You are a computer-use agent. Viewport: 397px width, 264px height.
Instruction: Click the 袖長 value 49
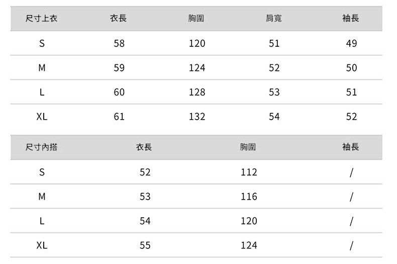(351, 43)
